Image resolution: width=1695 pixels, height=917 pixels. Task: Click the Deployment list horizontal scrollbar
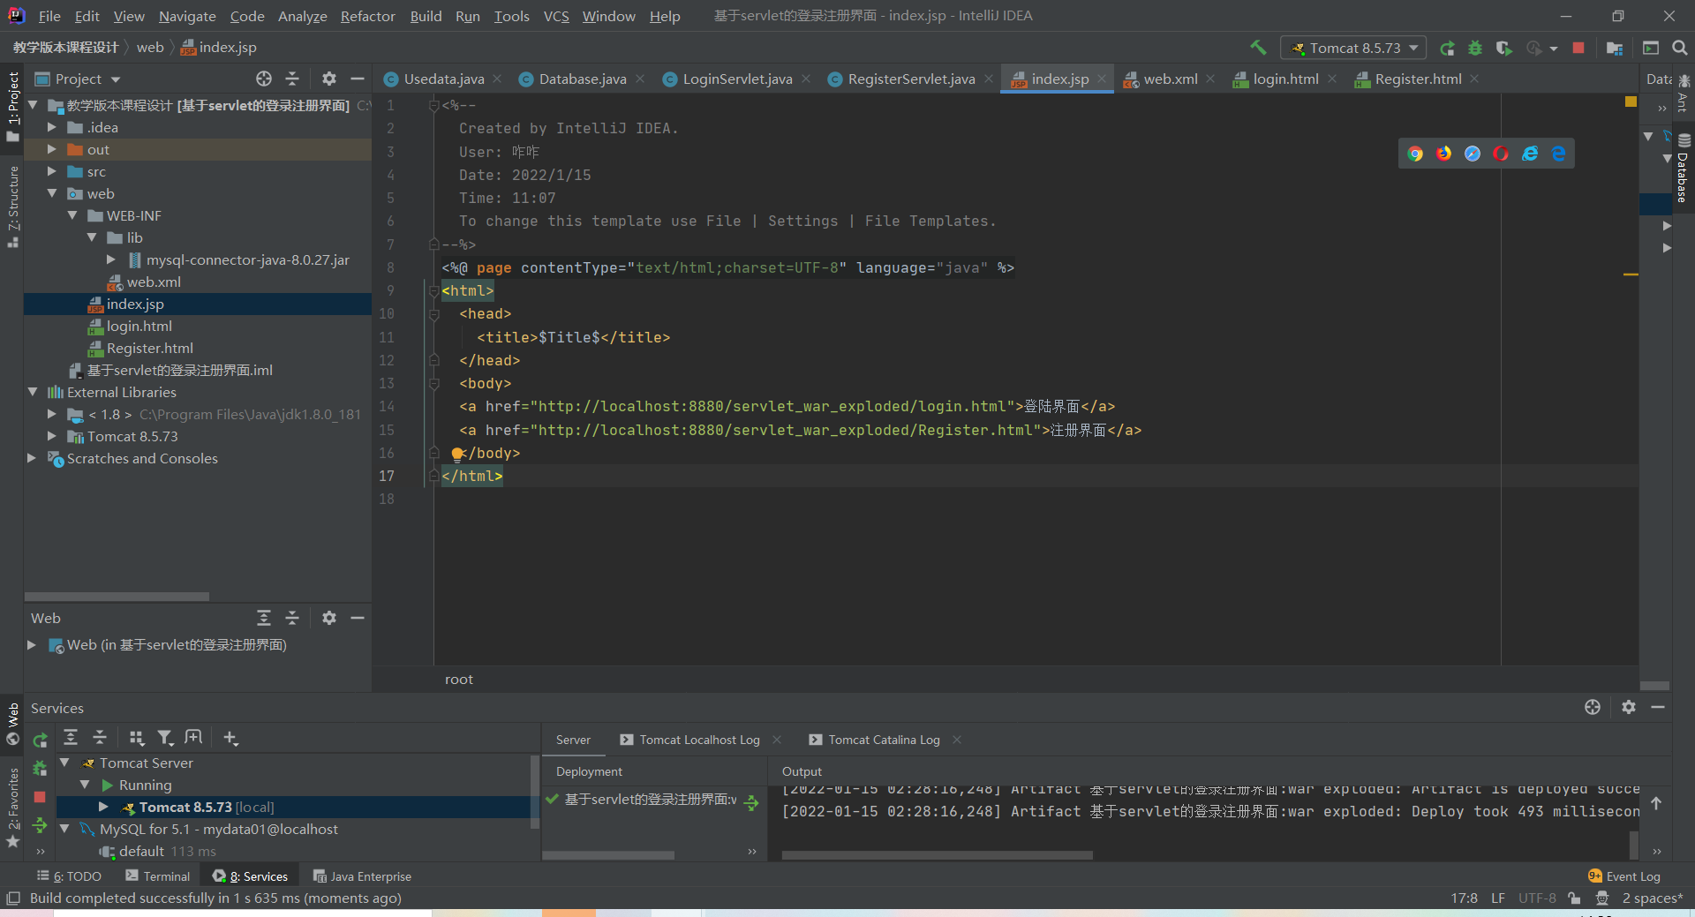(x=608, y=855)
